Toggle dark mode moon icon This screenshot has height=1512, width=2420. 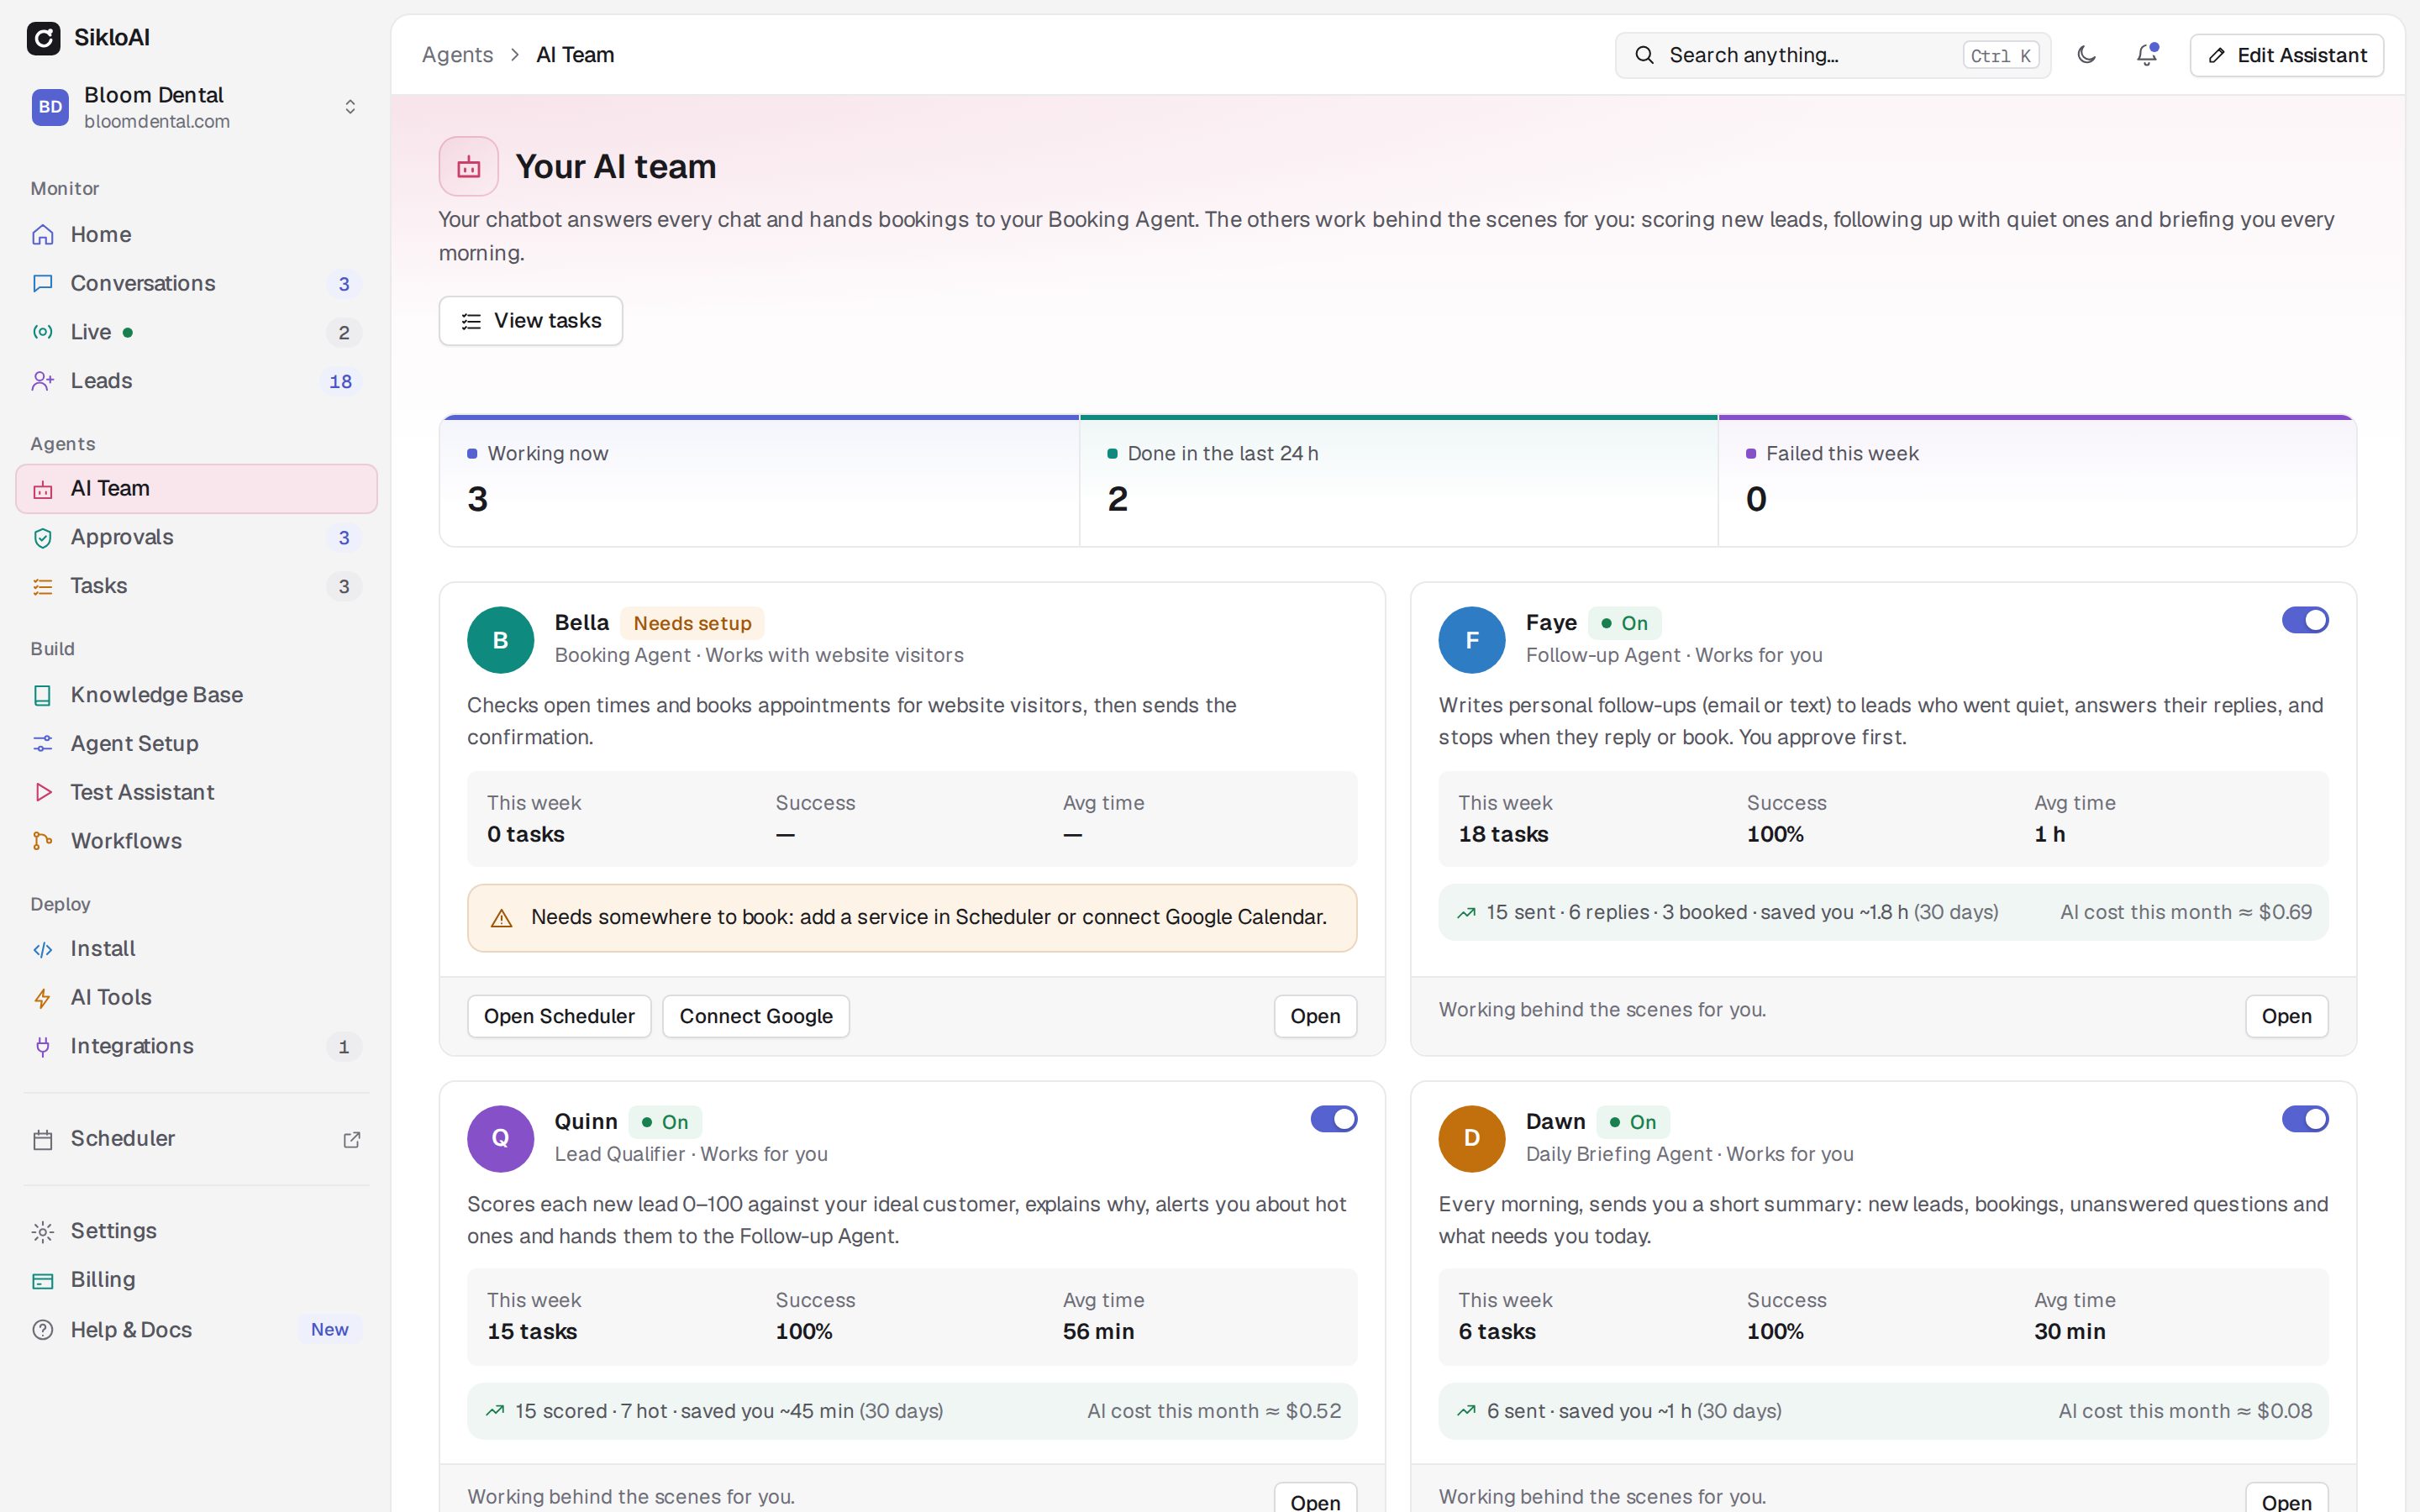(2086, 55)
